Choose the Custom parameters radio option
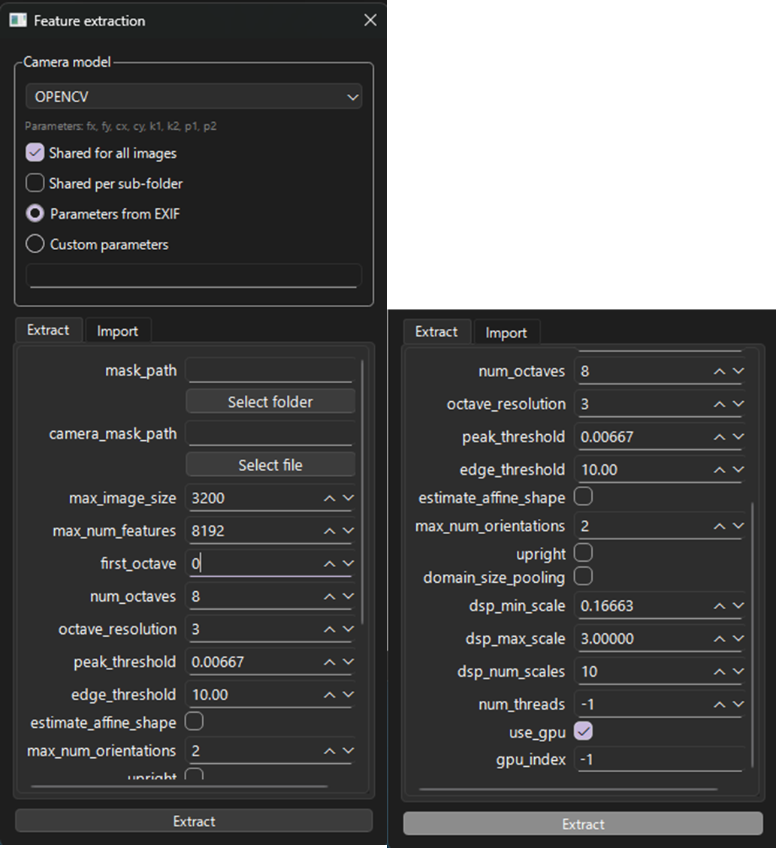The image size is (776, 848). pos(35,244)
